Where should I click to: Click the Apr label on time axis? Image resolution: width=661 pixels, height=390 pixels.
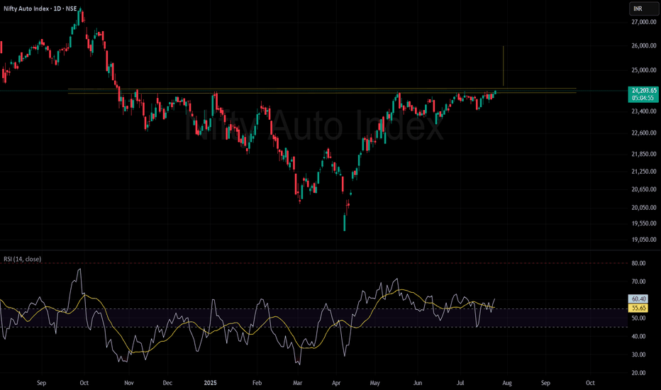(336, 383)
